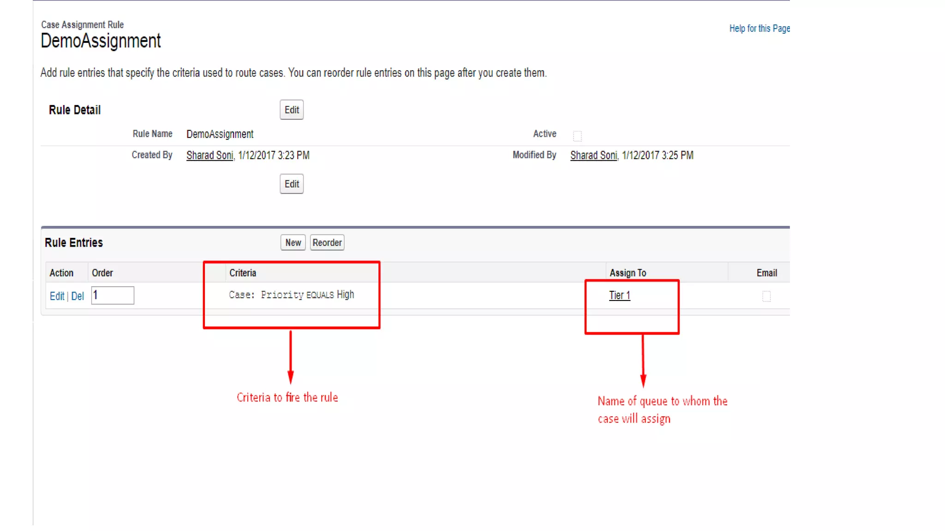
Task: Click Edit link for rule entry 1
Action: coord(57,296)
